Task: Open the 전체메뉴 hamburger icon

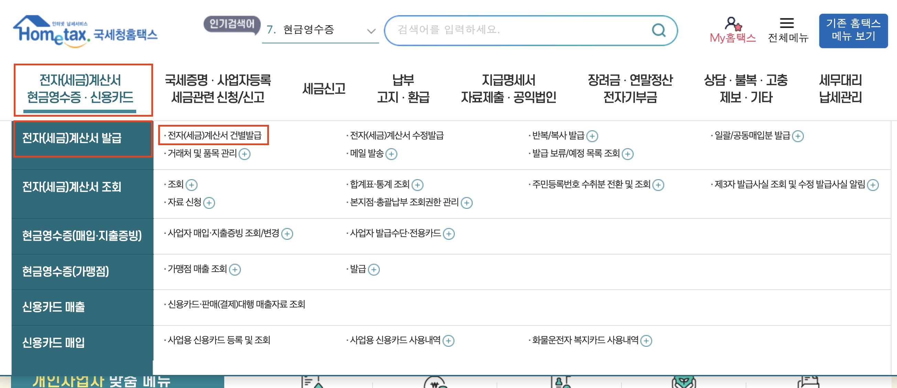Action: (x=787, y=23)
